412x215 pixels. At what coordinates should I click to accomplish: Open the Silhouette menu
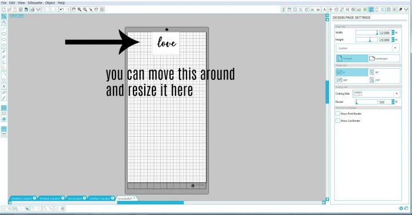(x=35, y=2)
